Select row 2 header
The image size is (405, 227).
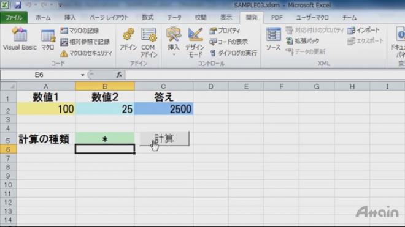[8, 109]
